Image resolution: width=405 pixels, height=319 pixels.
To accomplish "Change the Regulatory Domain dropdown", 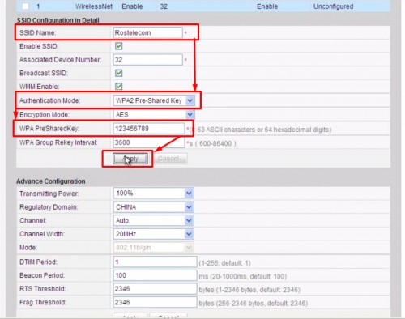I will (154, 207).
